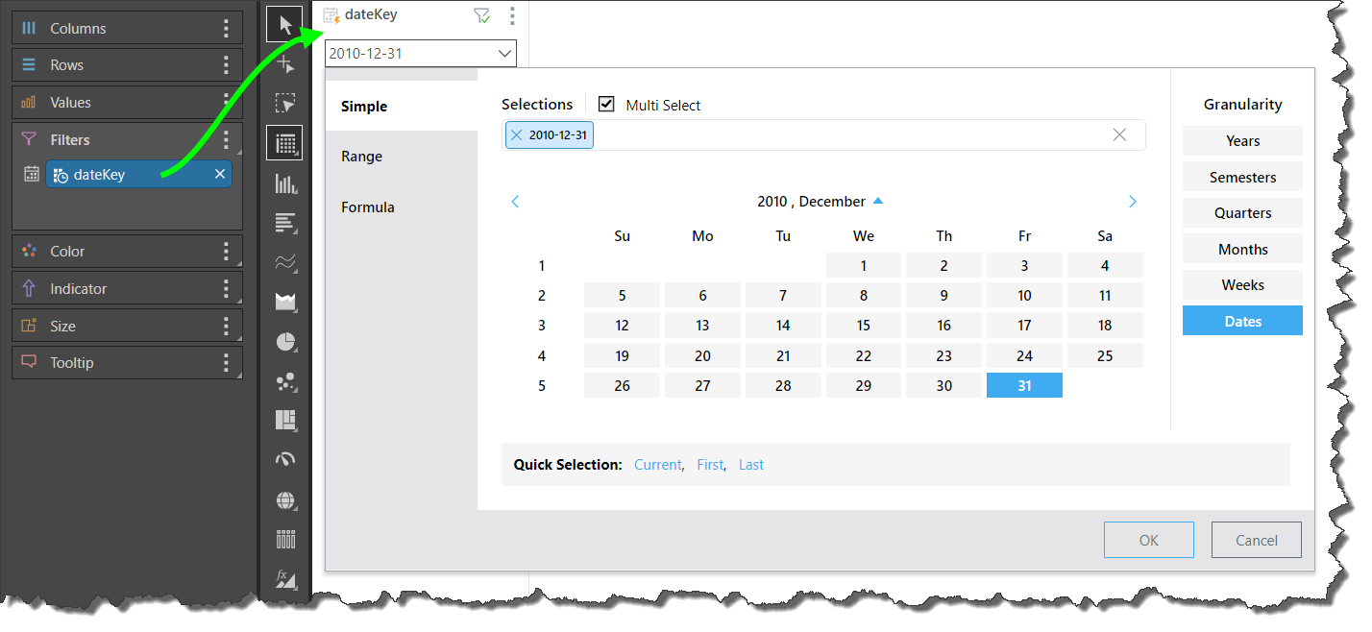
Task: Select the arrow pointer tool
Action: pos(285,24)
